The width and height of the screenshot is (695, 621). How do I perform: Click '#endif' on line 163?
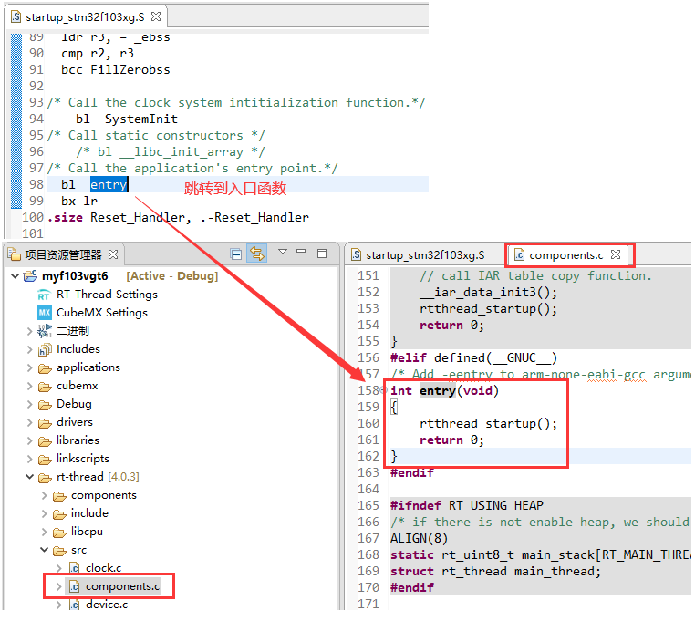click(411, 473)
